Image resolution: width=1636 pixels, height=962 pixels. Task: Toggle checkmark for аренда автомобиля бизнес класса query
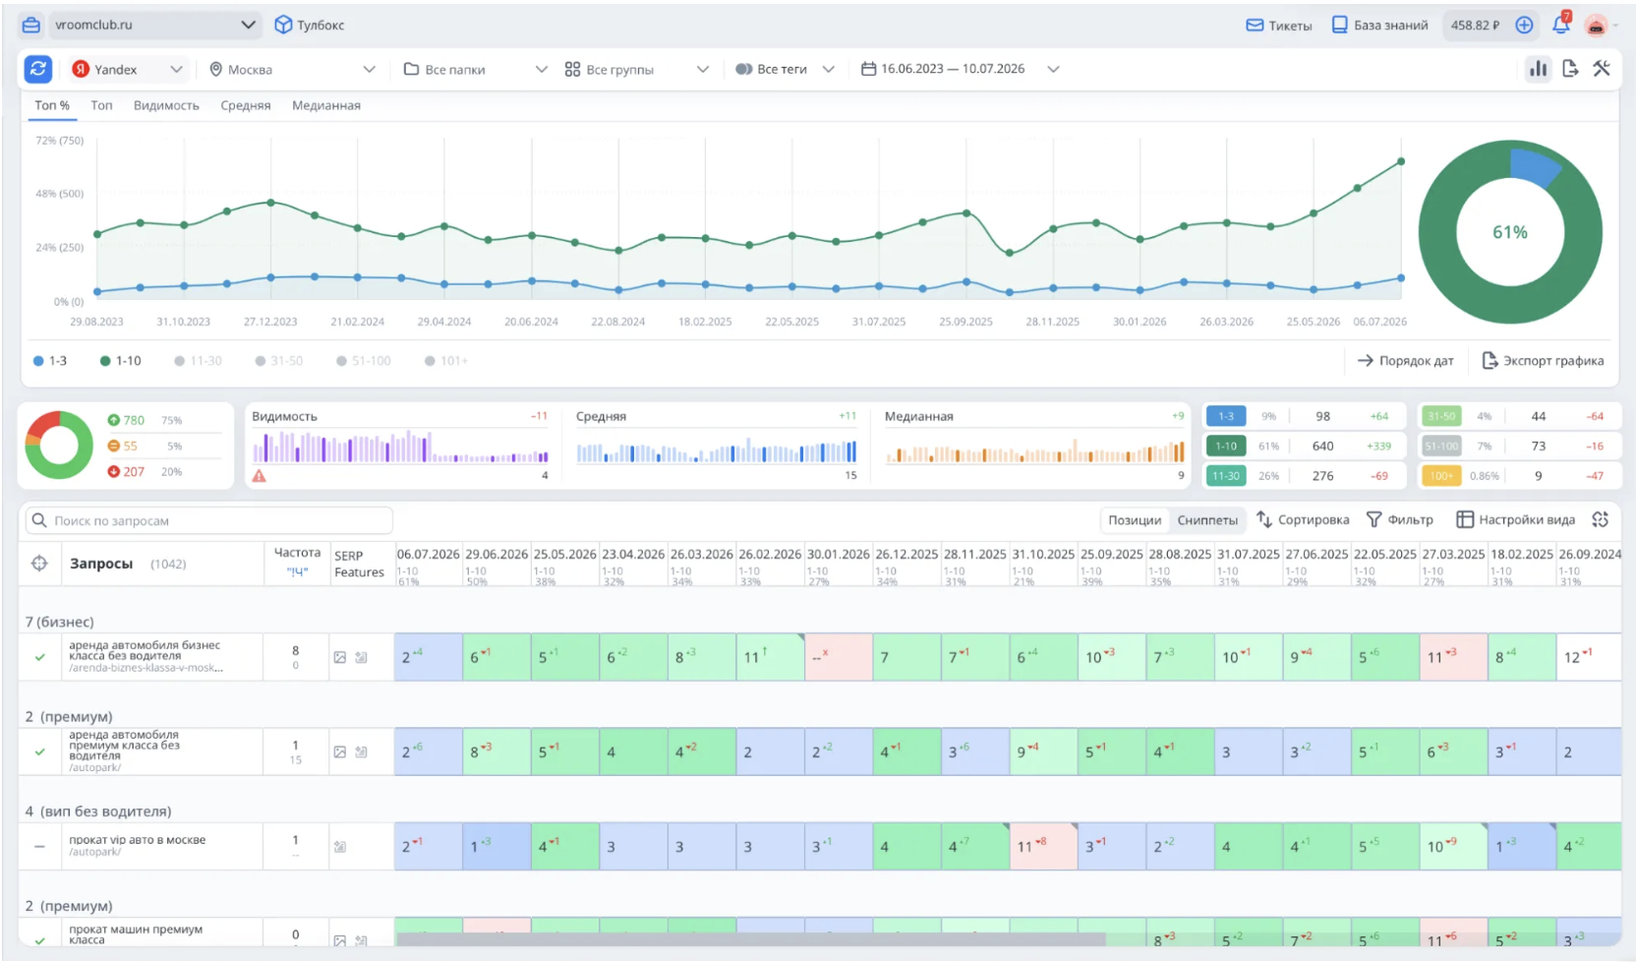click(40, 657)
